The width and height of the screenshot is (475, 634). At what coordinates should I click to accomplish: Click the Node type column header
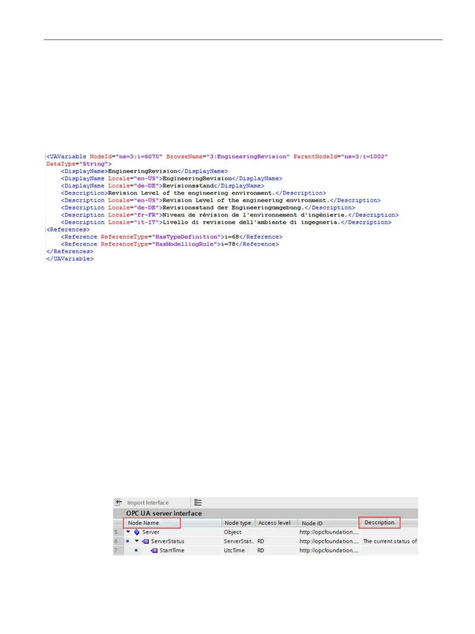pyautogui.click(x=238, y=523)
